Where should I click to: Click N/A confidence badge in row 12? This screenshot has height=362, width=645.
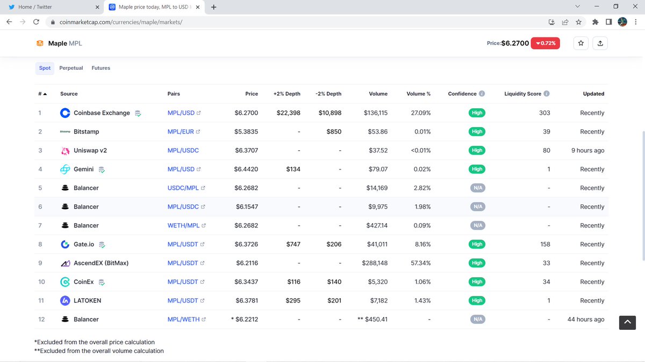477,320
